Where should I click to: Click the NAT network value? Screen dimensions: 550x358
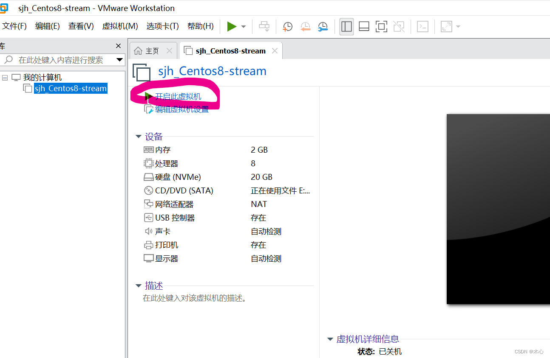pos(259,204)
